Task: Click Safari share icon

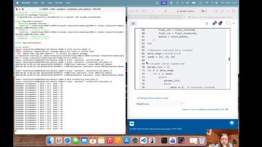Action: coord(222,11)
